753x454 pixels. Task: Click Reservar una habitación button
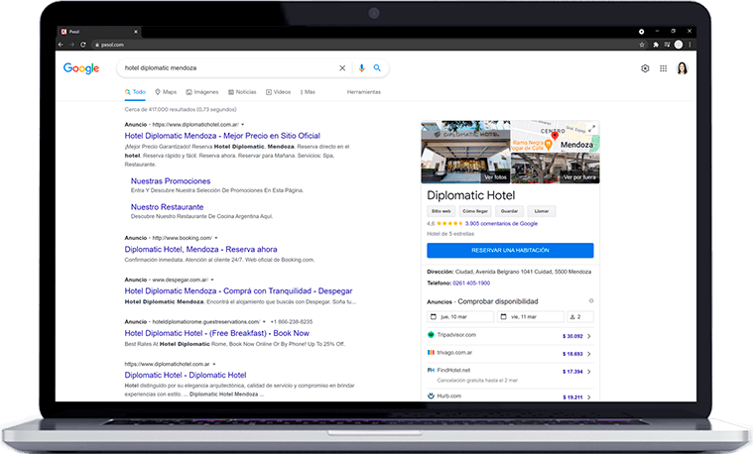click(510, 251)
